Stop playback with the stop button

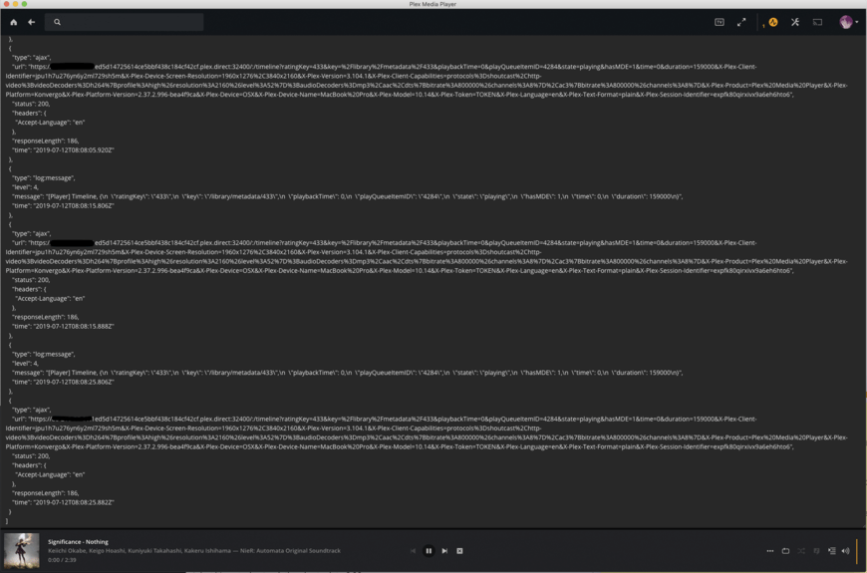click(x=459, y=551)
